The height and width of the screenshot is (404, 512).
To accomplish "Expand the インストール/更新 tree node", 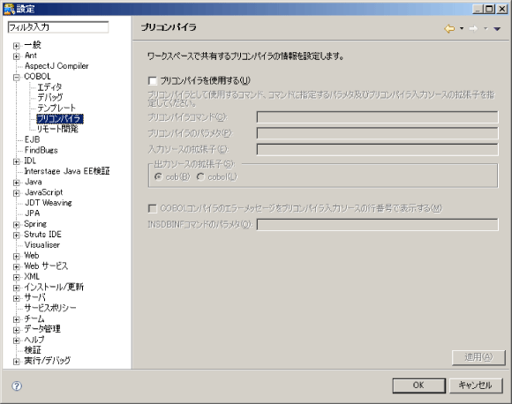I will pos(16,288).
